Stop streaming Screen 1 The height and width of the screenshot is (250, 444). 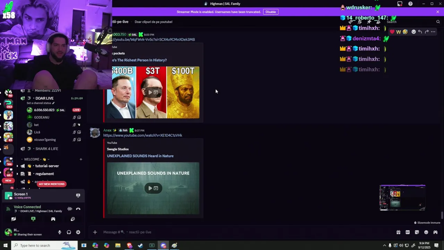point(78,195)
